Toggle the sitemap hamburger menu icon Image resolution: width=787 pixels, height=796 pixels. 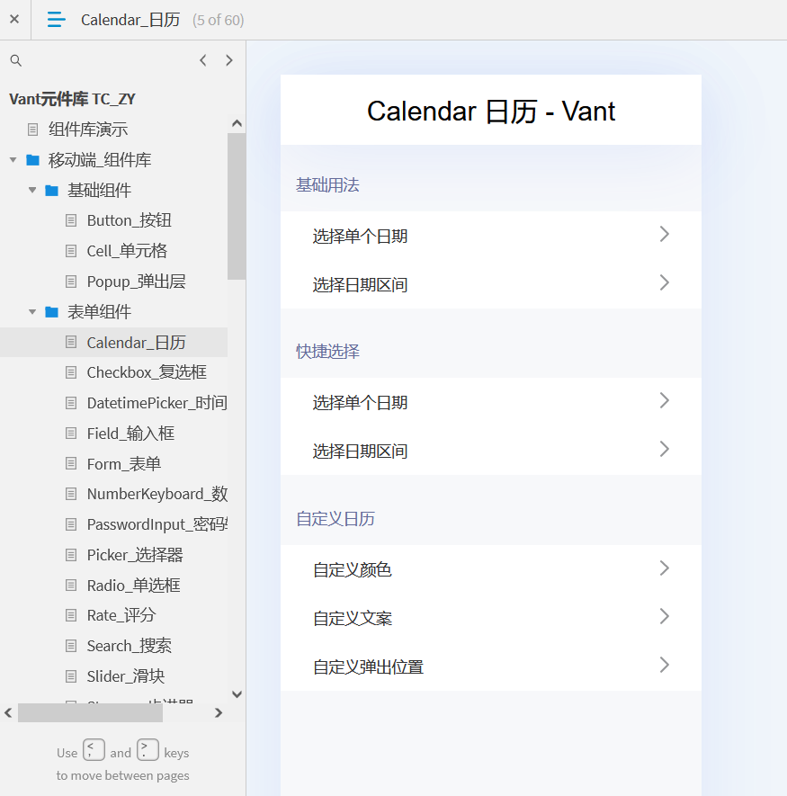[56, 19]
